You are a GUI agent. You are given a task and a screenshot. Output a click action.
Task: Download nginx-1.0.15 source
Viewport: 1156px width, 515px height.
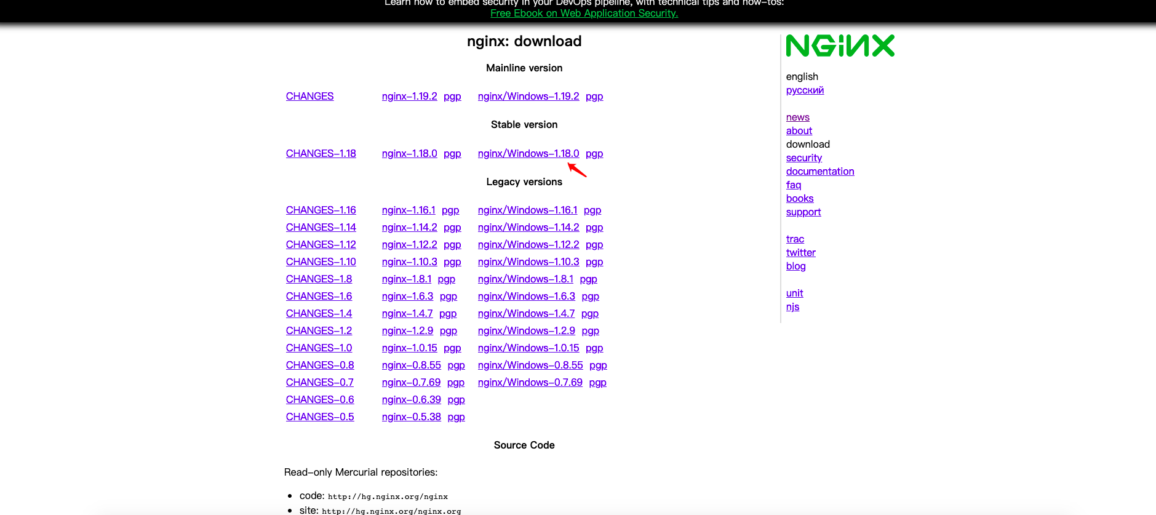(409, 348)
